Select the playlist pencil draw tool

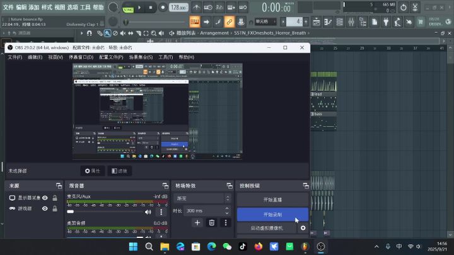[x=100, y=33]
